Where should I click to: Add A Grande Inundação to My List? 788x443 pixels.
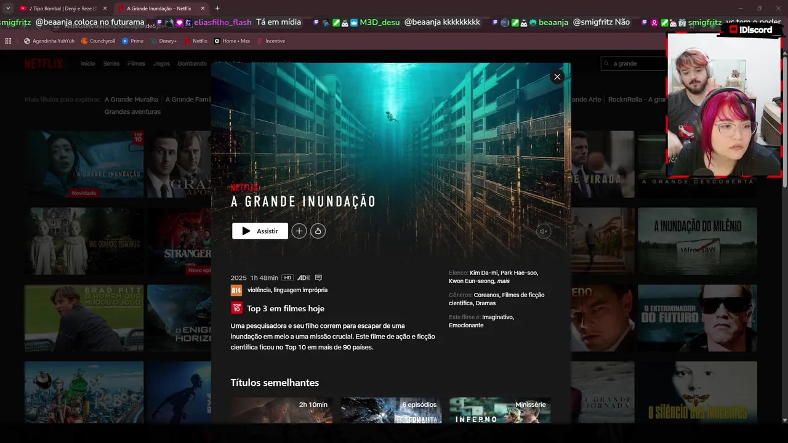(x=299, y=231)
